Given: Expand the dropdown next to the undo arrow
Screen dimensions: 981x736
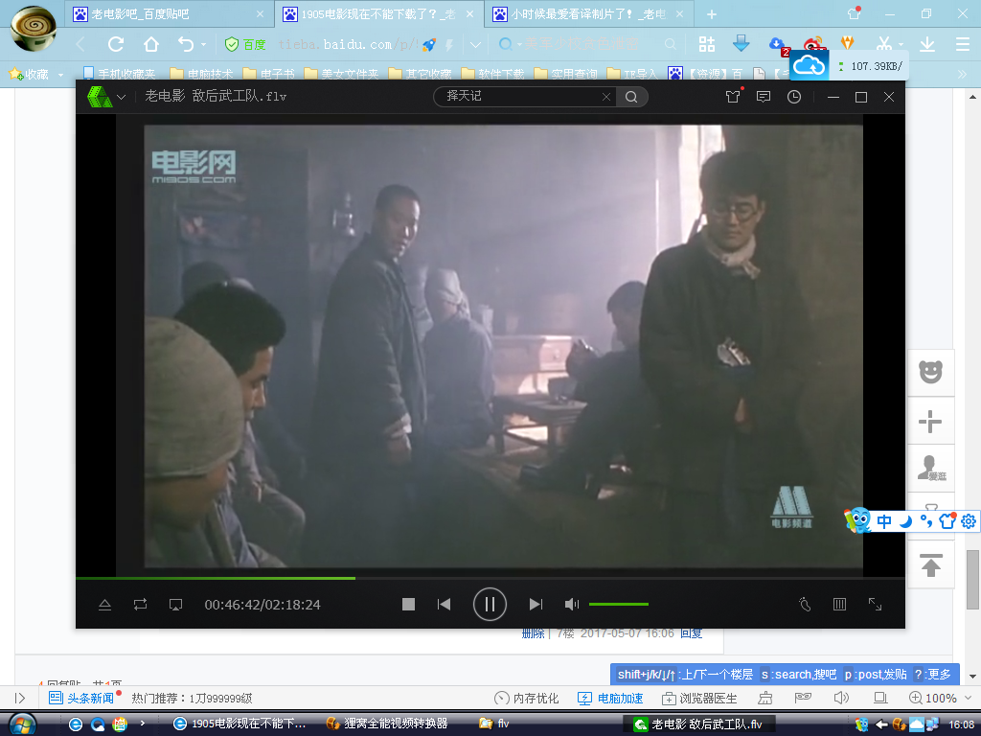Looking at the screenshot, I should (x=203, y=44).
